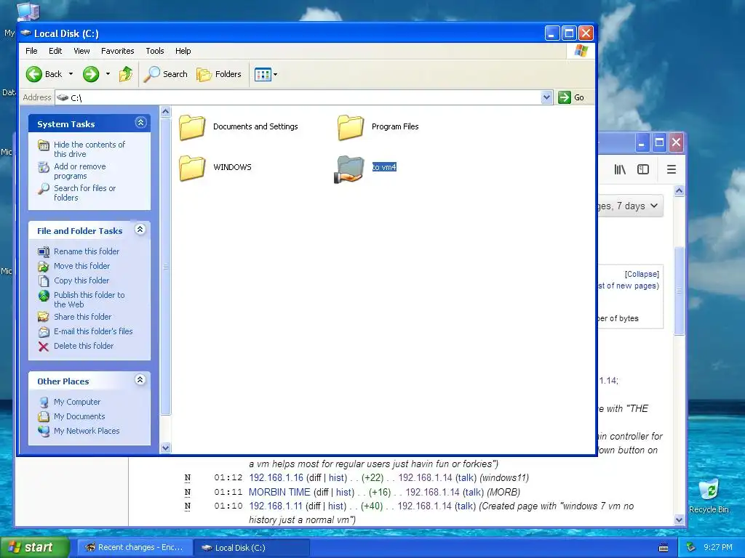Select the shared 'to vm4' folder icon
Screen dimensions: 745x558
[x=350, y=169]
